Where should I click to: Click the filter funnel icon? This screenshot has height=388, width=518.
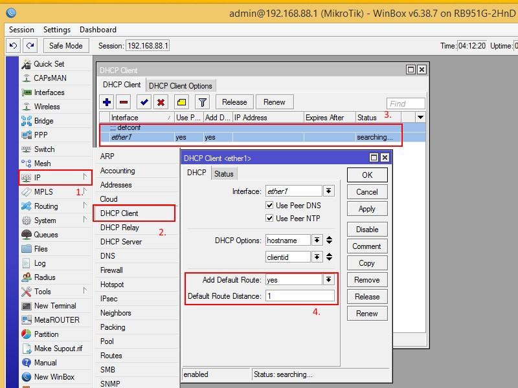[202, 102]
